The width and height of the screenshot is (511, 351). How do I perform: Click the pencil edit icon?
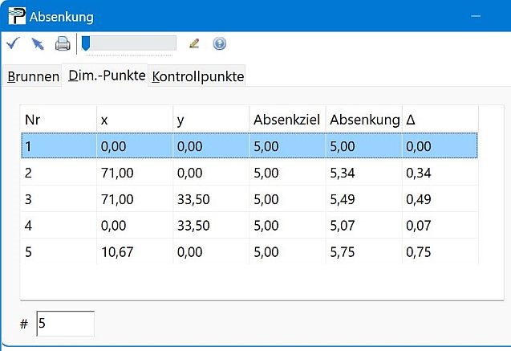[194, 43]
